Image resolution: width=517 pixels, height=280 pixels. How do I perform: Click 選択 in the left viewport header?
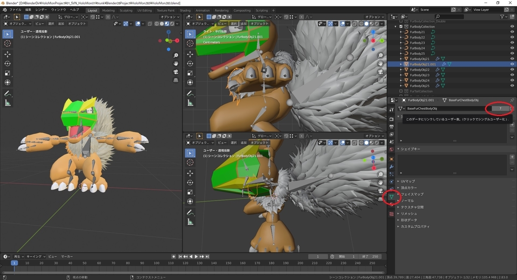point(51,24)
